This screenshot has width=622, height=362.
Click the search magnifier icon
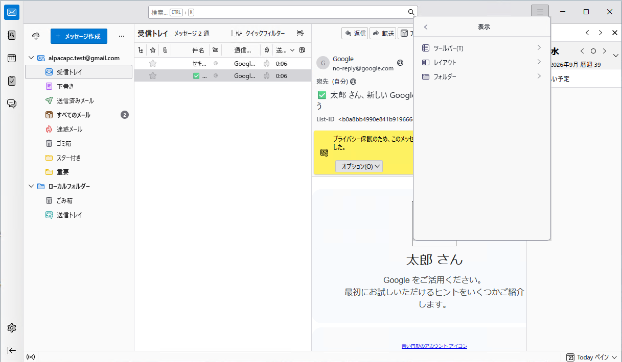411,12
